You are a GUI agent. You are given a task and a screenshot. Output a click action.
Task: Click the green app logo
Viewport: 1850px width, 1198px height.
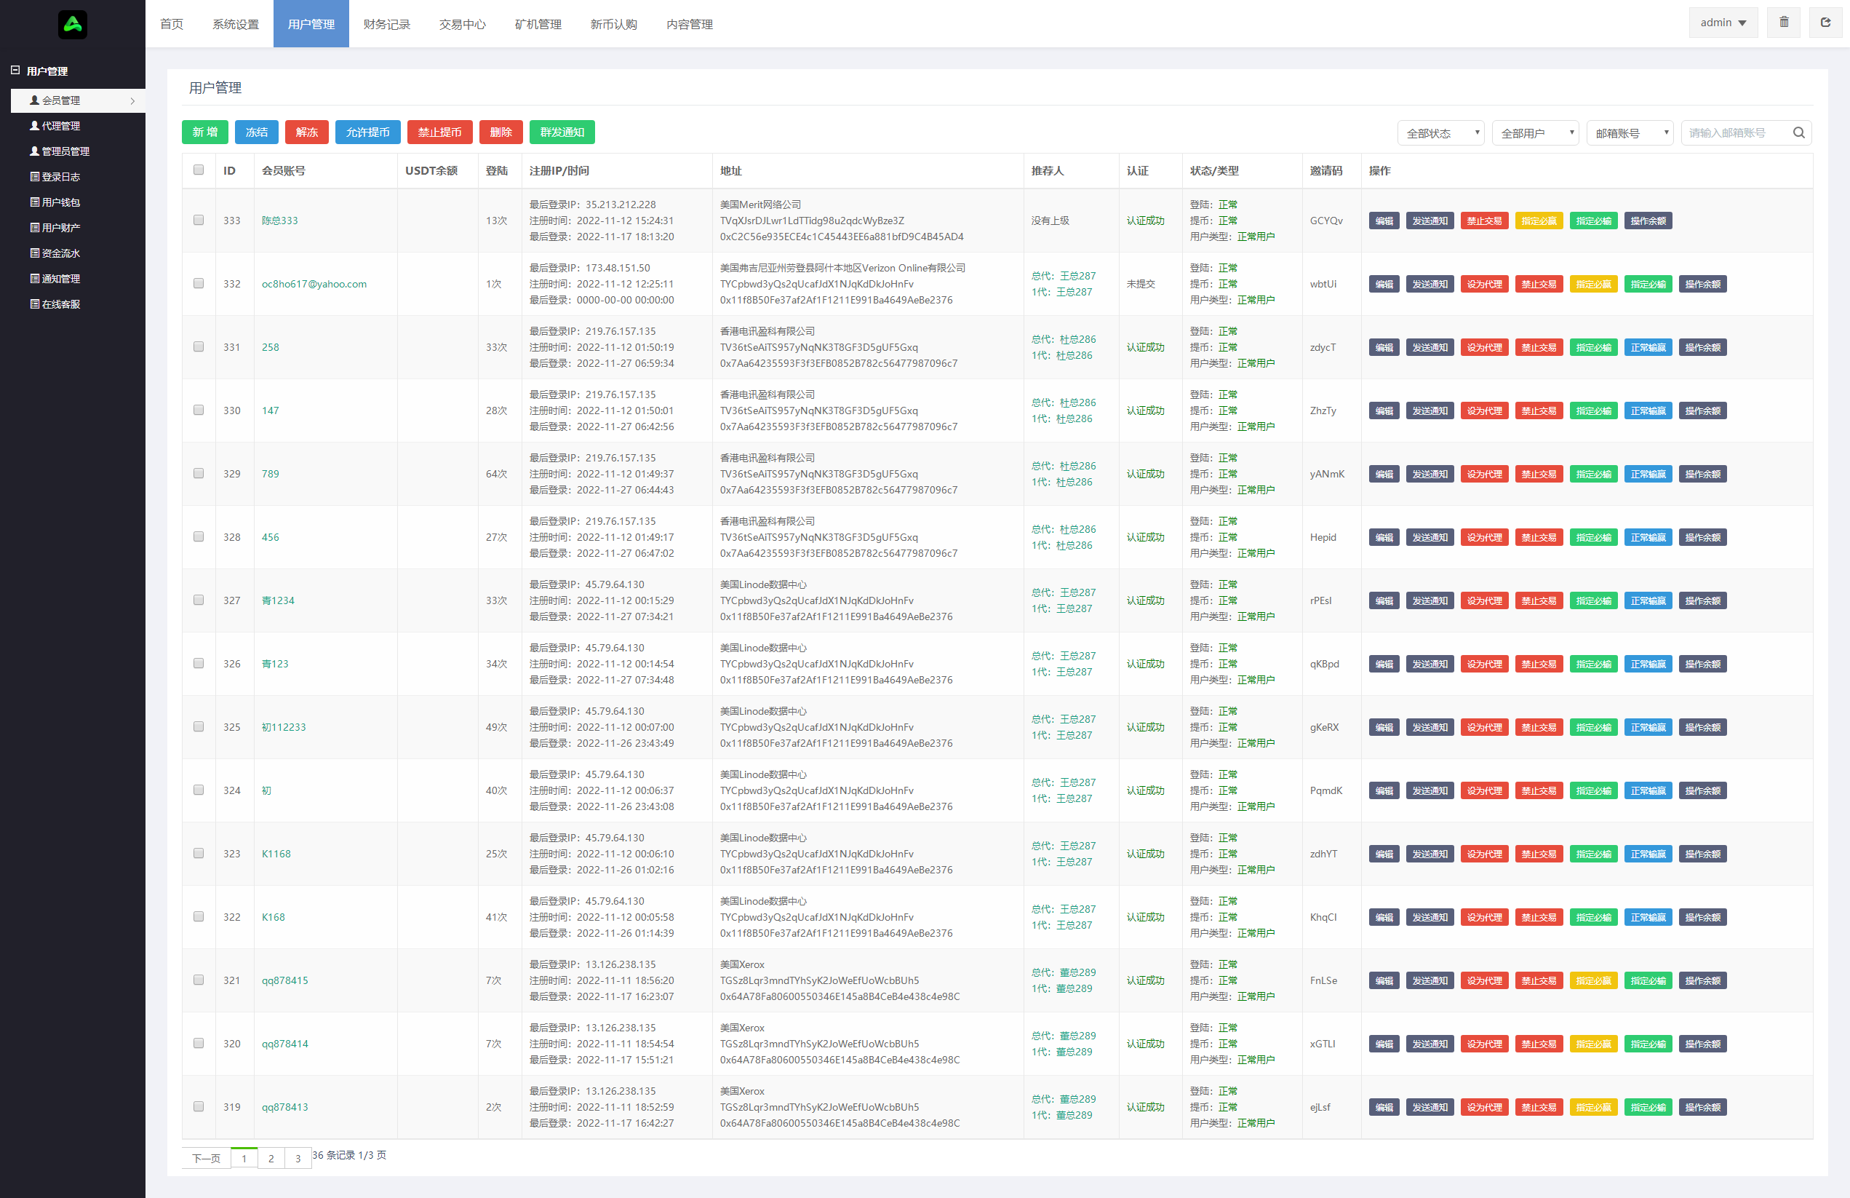(72, 24)
